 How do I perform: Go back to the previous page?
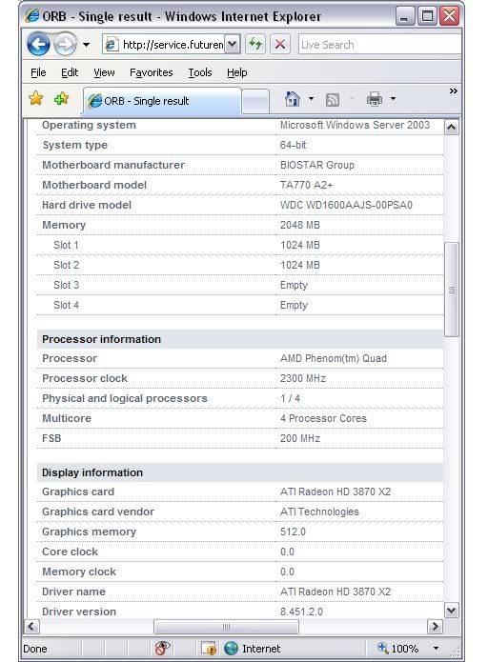coord(38,44)
